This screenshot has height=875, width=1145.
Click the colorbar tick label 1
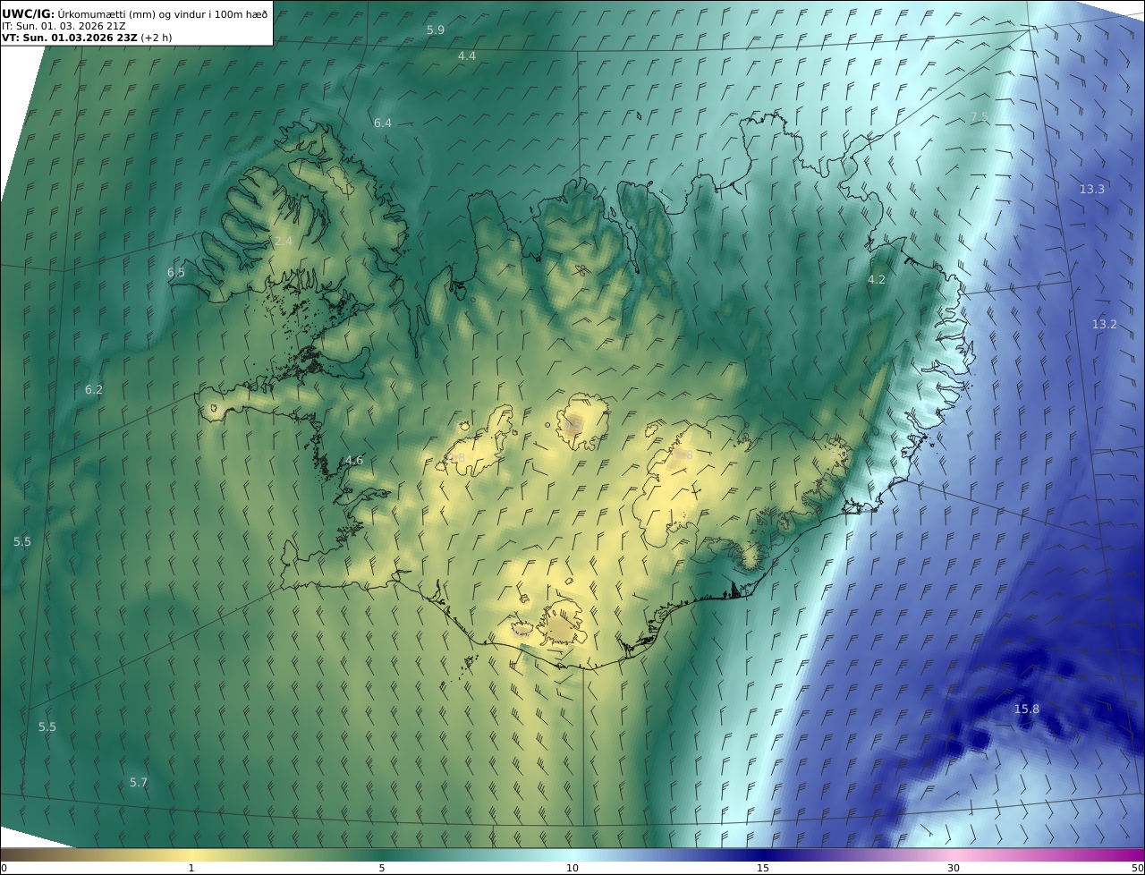[191, 868]
